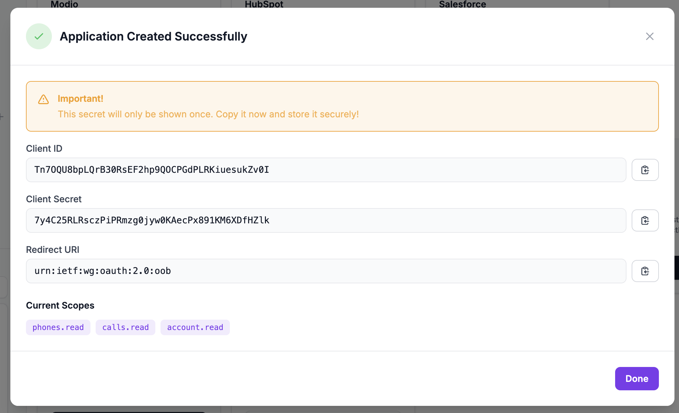Dismiss the dialog with the X button
This screenshot has width=679, height=413.
point(650,36)
